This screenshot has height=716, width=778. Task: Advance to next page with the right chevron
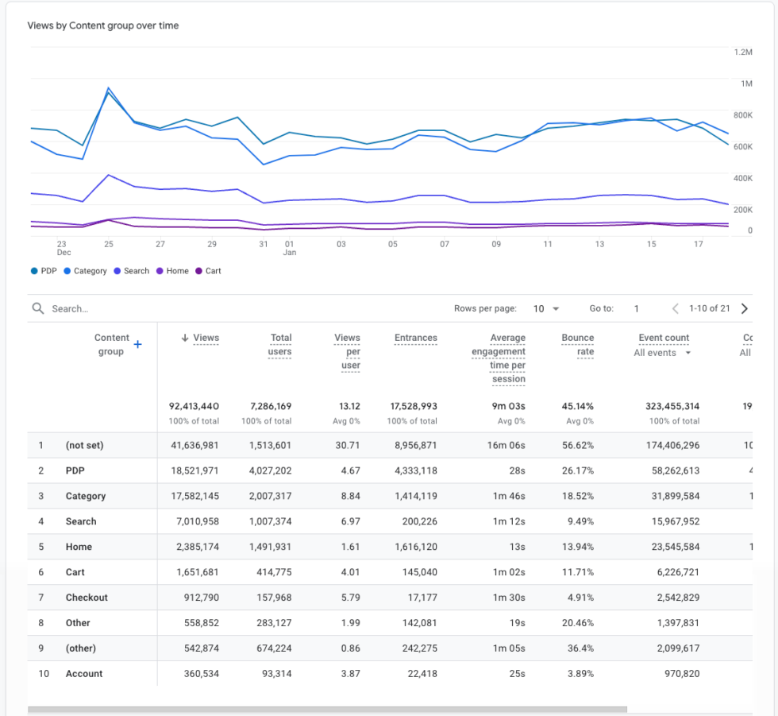tap(744, 308)
